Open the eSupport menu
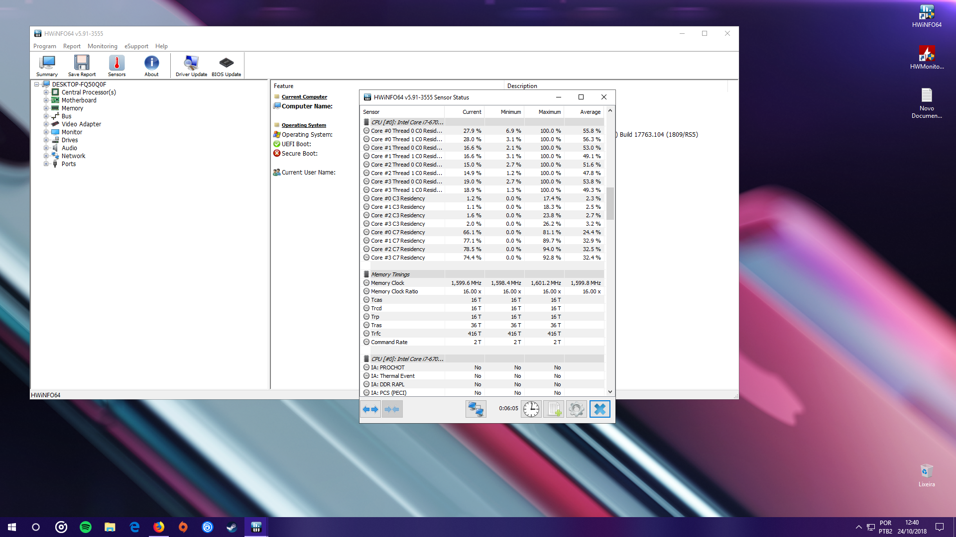Viewport: 956px width, 537px height. 136,46
